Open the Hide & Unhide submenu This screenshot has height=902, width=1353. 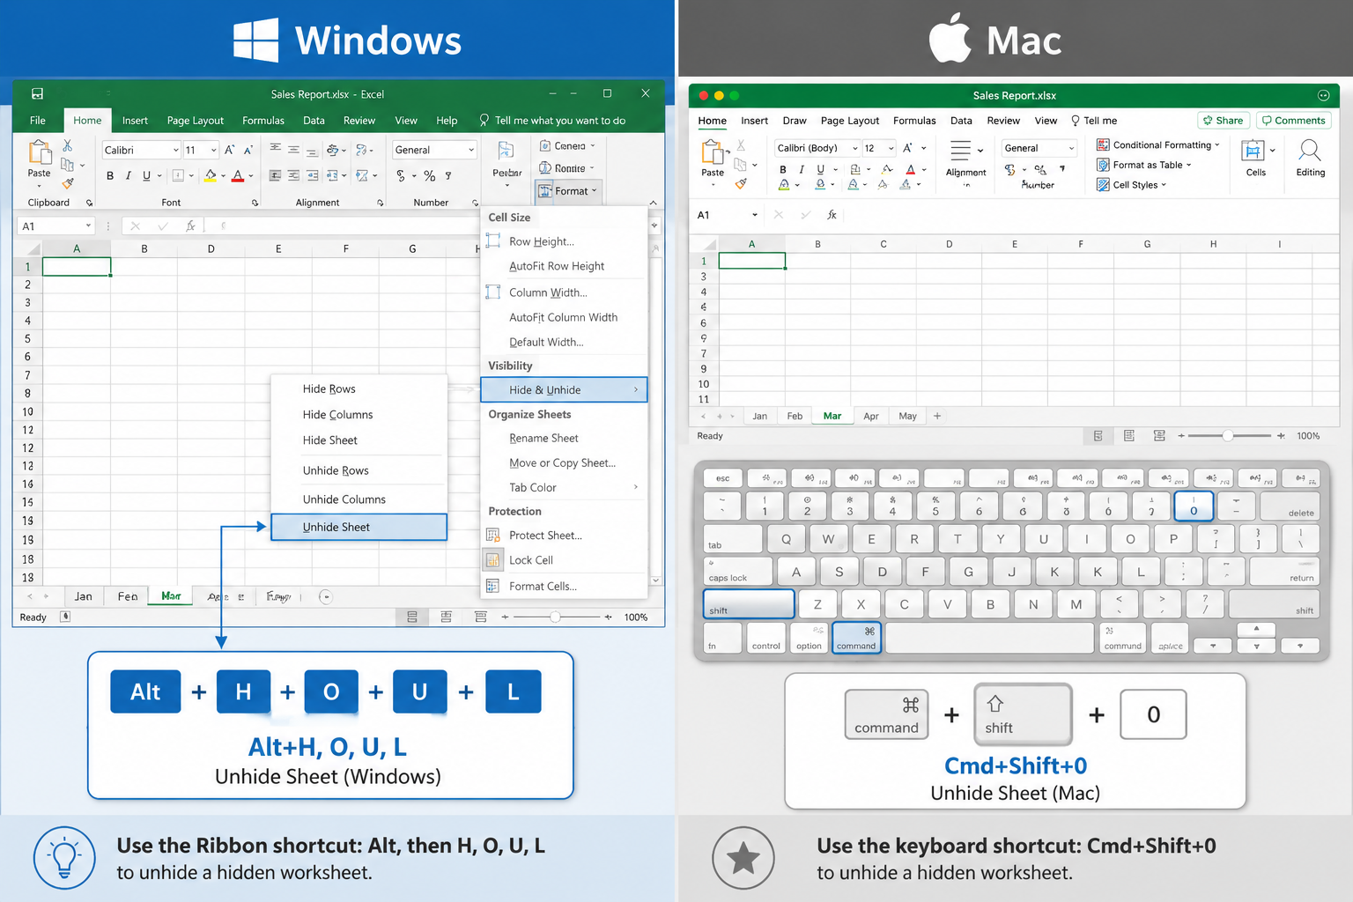564,389
